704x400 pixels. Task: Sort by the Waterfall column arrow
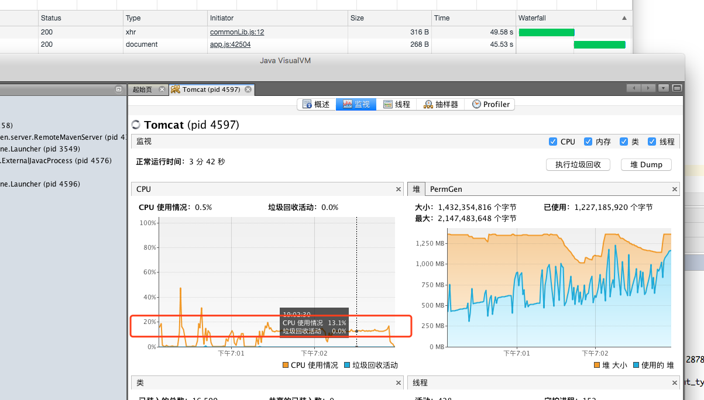coord(624,18)
